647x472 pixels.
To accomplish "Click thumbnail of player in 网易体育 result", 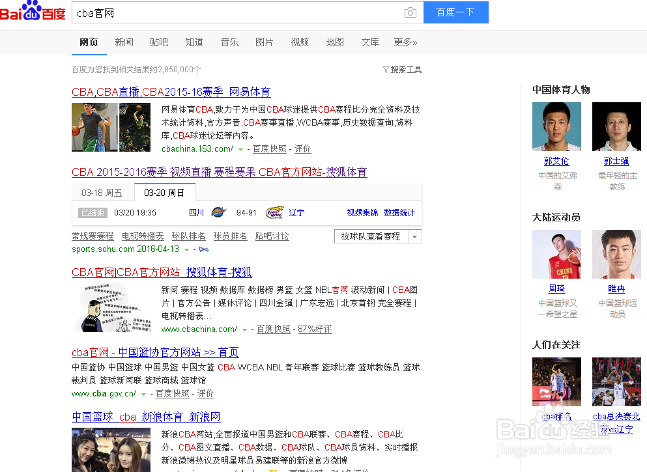I will pyautogui.click(x=111, y=128).
